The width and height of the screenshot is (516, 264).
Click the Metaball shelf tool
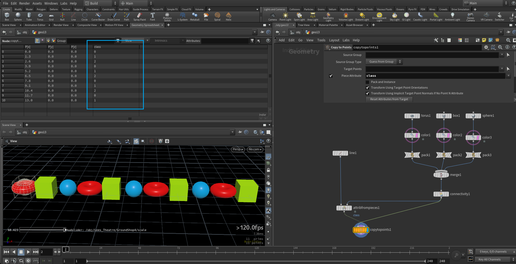(x=194, y=16)
